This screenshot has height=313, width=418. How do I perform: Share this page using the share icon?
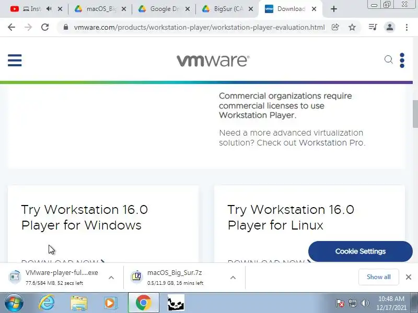(x=335, y=27)
